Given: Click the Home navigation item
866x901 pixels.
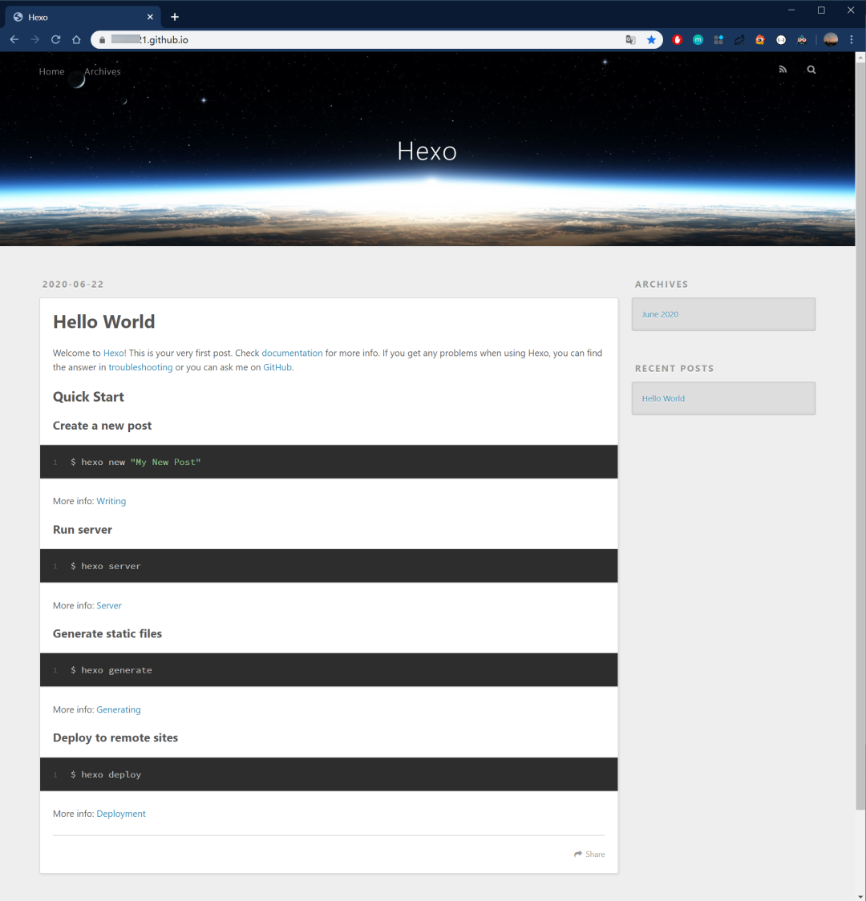Looking at the screenshot, I should (51, 71).
